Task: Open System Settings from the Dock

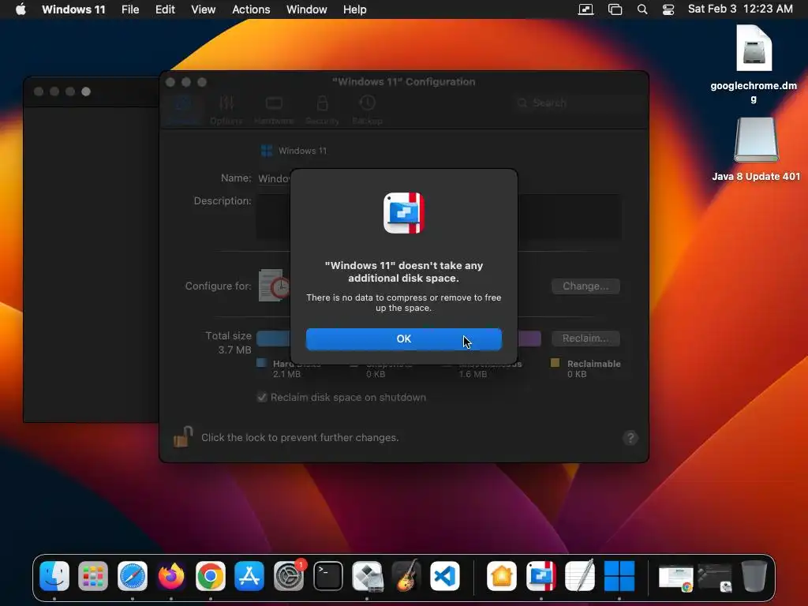Action: pyautogui.click(x=289, y=575)
